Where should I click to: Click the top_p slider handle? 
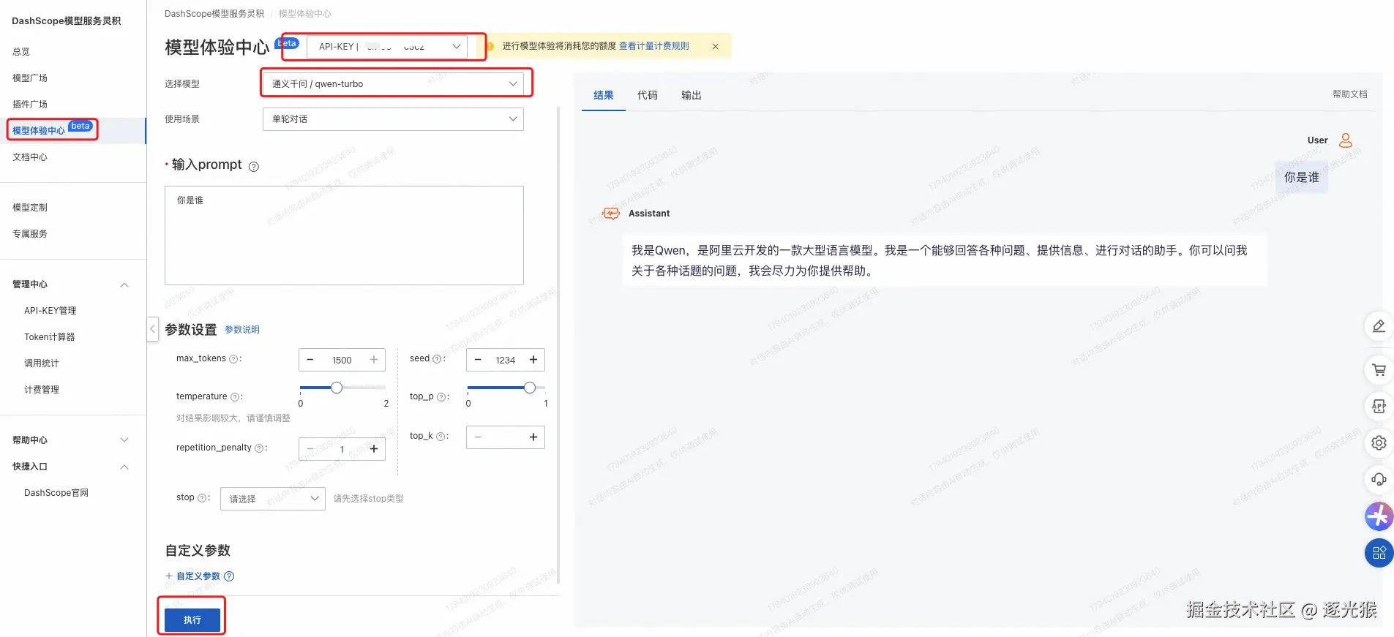pyautogui.click(x=530, y=388)
